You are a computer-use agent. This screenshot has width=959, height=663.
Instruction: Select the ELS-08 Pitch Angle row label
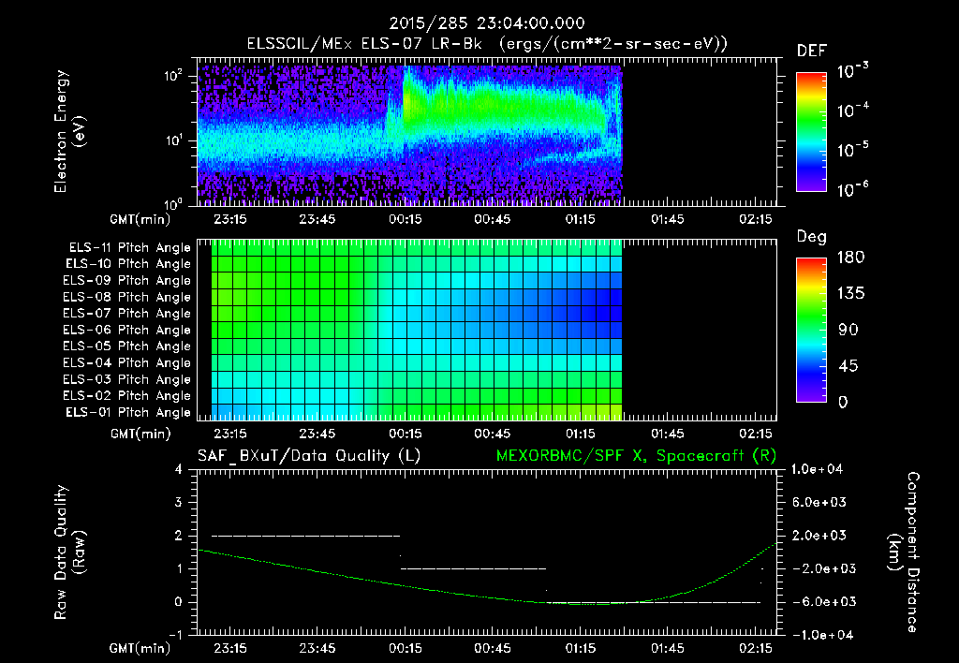point(126,297)
